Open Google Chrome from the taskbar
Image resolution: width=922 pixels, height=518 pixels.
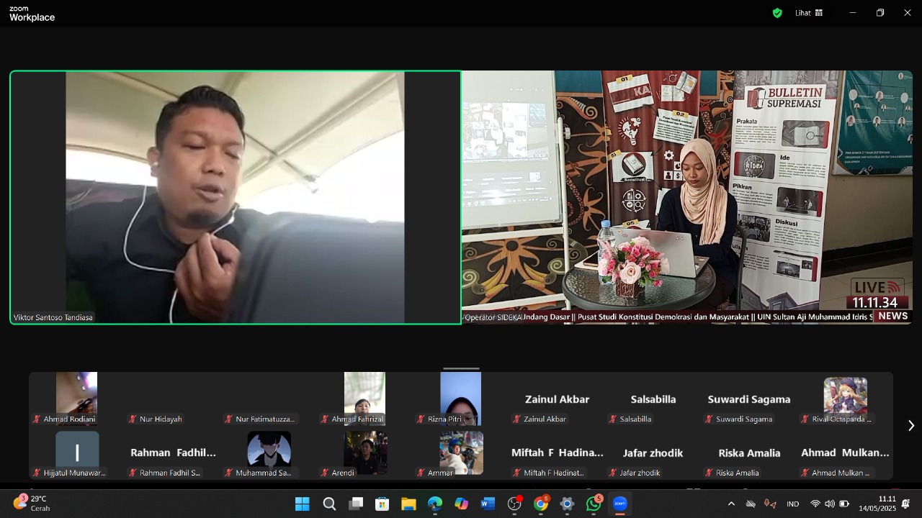click(541, 504)
